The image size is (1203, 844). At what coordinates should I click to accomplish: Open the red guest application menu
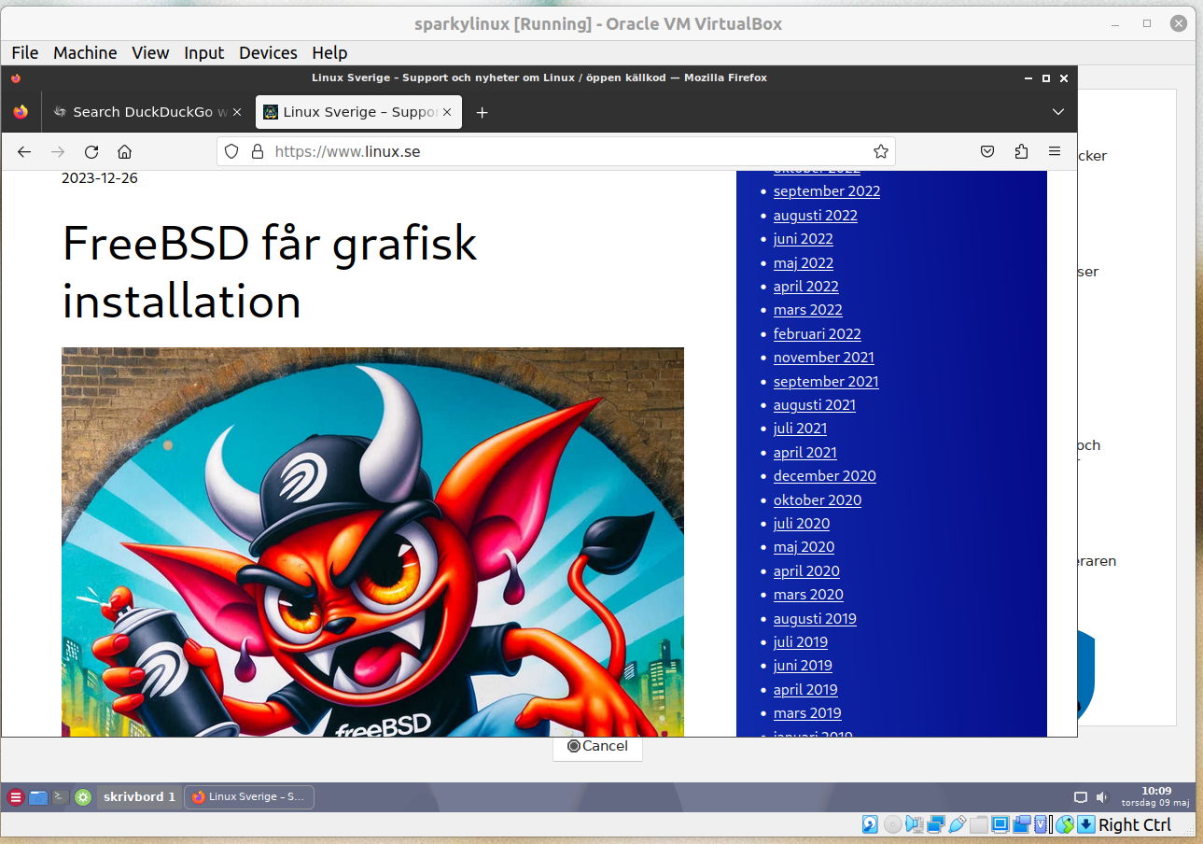[x=16, y=797]
